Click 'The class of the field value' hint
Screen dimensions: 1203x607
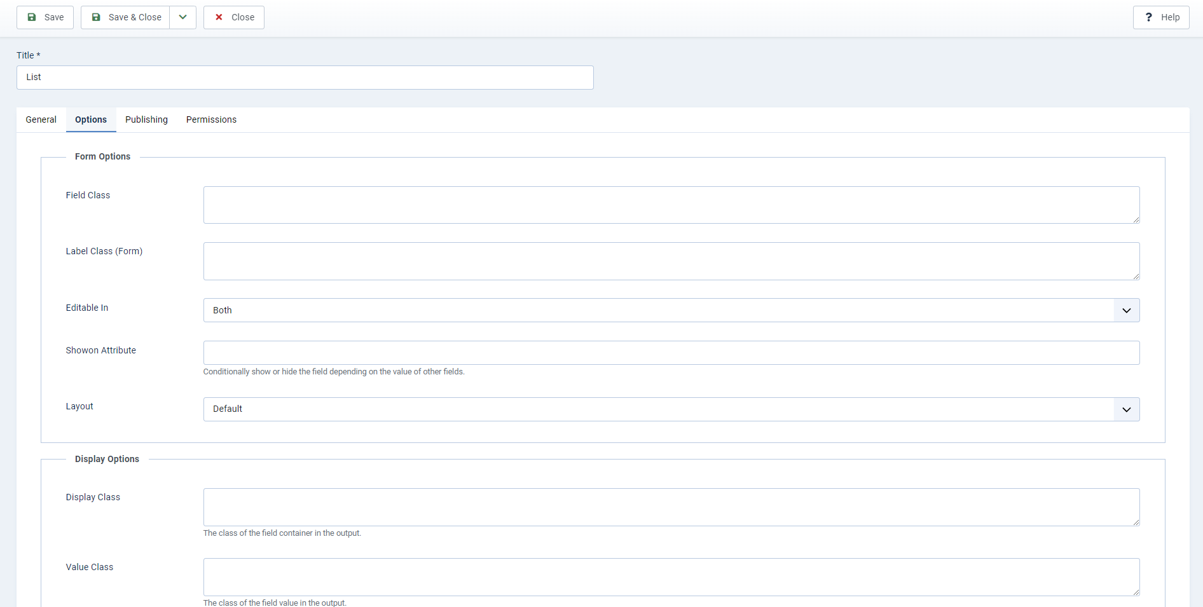pos(275,603)
